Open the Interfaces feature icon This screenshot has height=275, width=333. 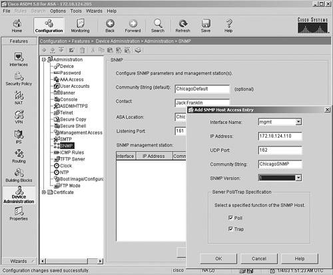[x=19, y=59]
